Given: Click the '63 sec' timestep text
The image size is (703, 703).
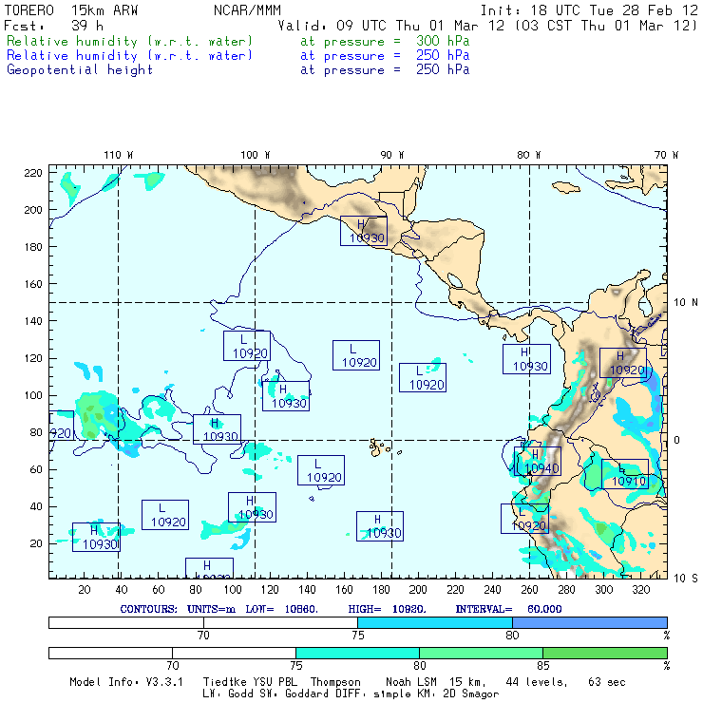Looking at the screenshot, I should tap(607, 682).
